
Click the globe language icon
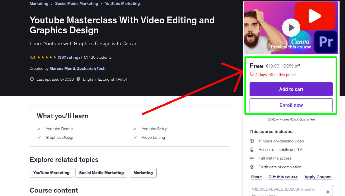[78, 79]
